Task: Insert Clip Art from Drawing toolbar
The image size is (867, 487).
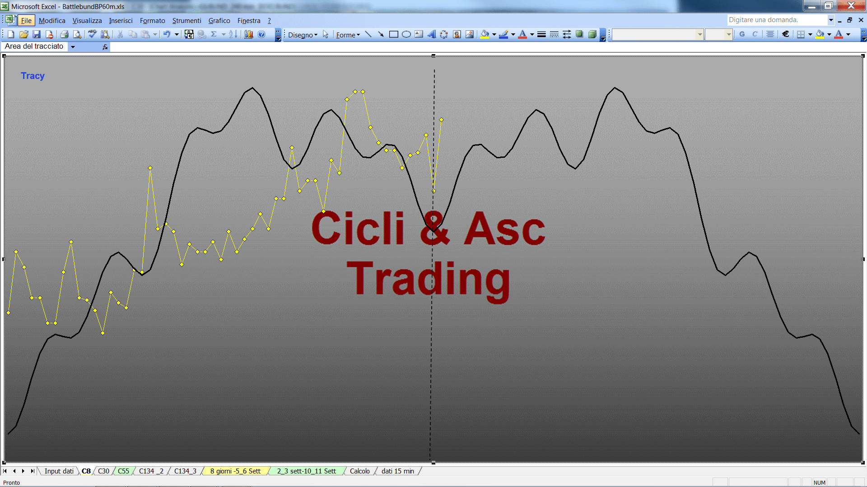Action: click(457, 34)
